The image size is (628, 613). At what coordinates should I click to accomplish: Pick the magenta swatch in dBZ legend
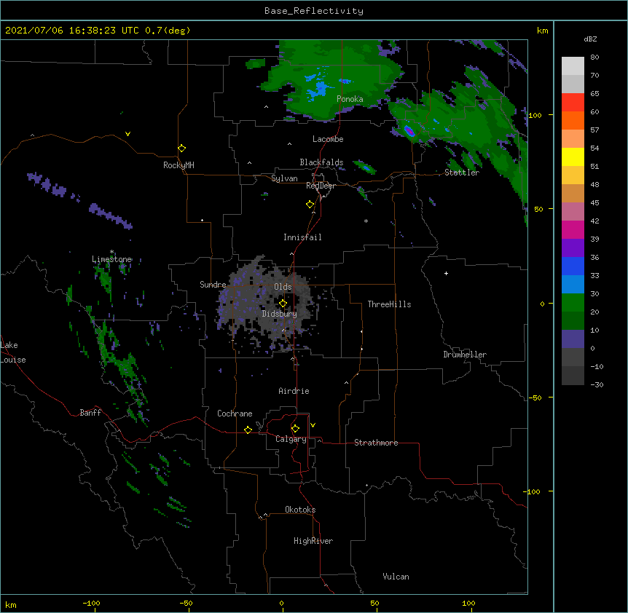coord(573,229)
